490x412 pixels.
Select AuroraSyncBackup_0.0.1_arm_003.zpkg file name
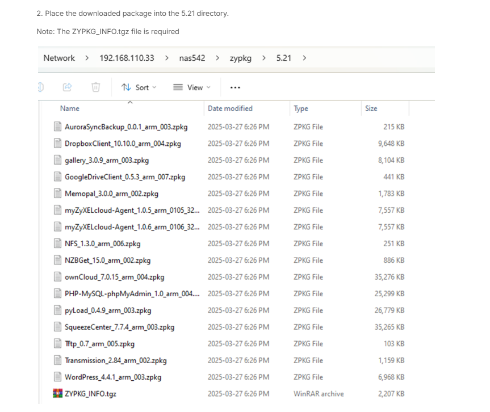point(126,127)
